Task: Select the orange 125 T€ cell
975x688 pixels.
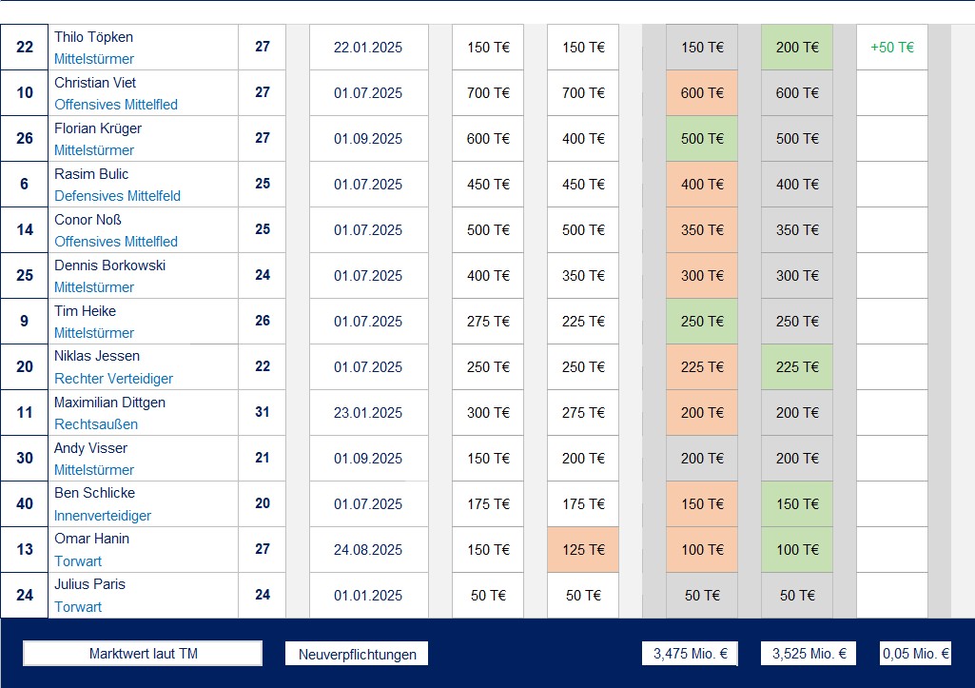Action: 583,550
